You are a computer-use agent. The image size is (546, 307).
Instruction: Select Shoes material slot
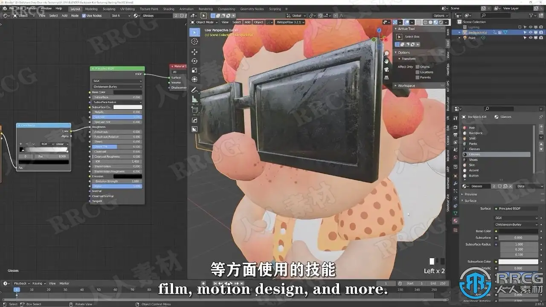tap(497, 160)
